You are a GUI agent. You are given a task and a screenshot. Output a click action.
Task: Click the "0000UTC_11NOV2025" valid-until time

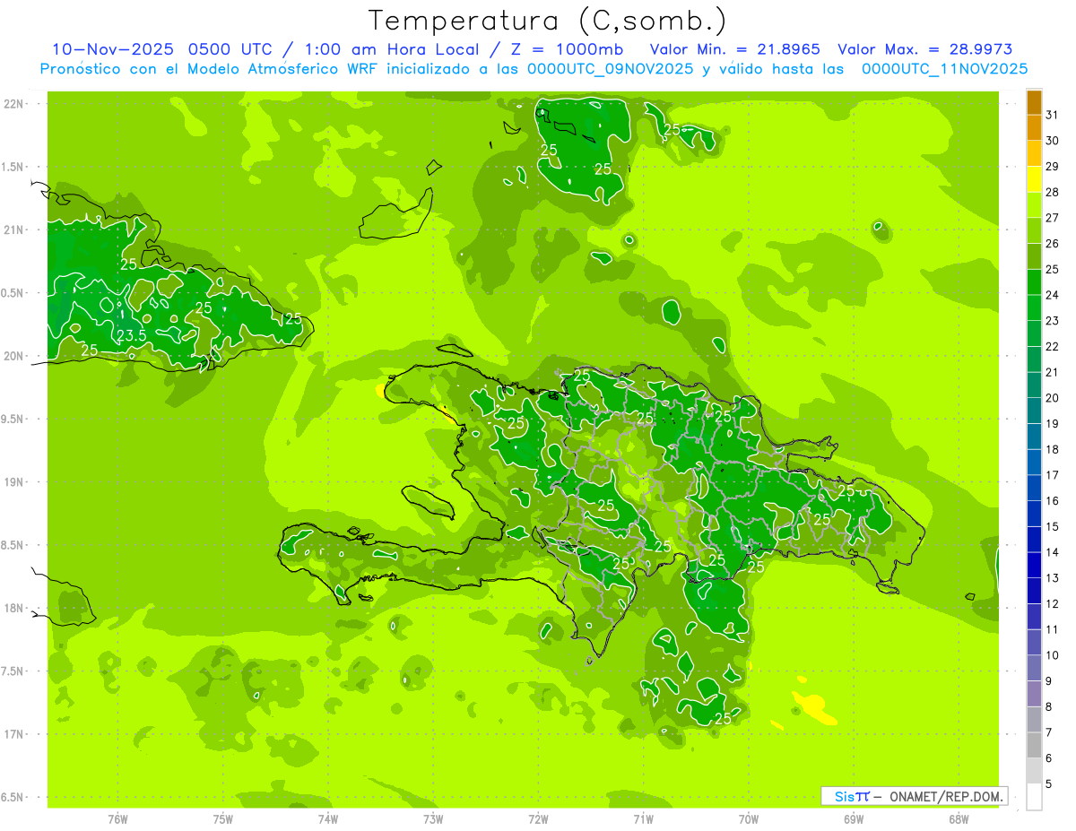coord(944,69)
